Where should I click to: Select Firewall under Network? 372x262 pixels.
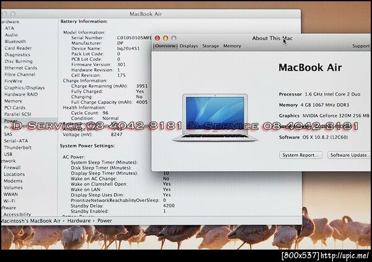12,168
